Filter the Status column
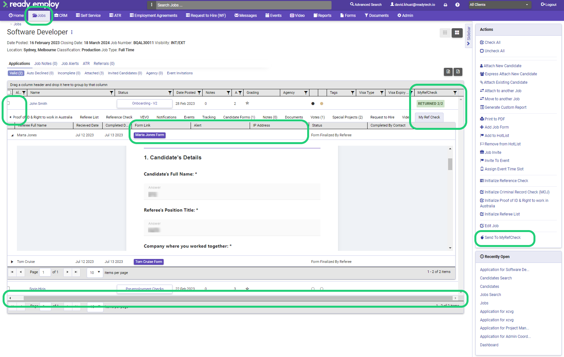This screenshot has height=357, width=564. pos(170,93)
